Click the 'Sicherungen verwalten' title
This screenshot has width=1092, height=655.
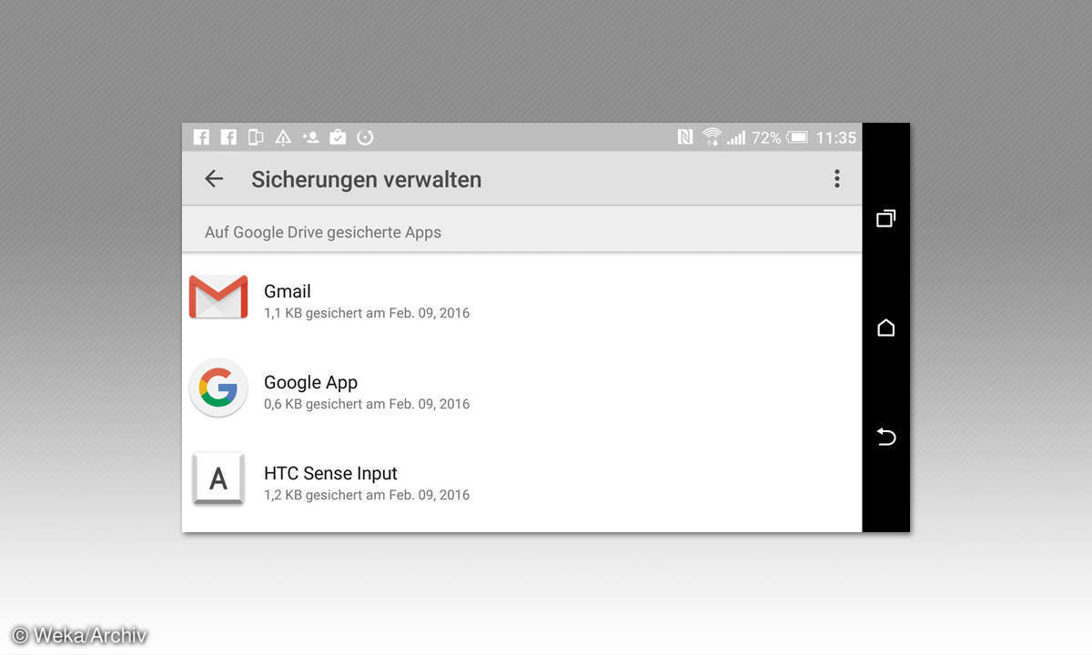[x=366, y=179]
